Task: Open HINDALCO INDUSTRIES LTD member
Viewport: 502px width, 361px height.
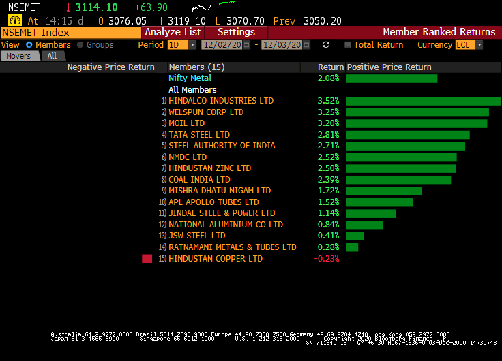Action: coord(221,101)
